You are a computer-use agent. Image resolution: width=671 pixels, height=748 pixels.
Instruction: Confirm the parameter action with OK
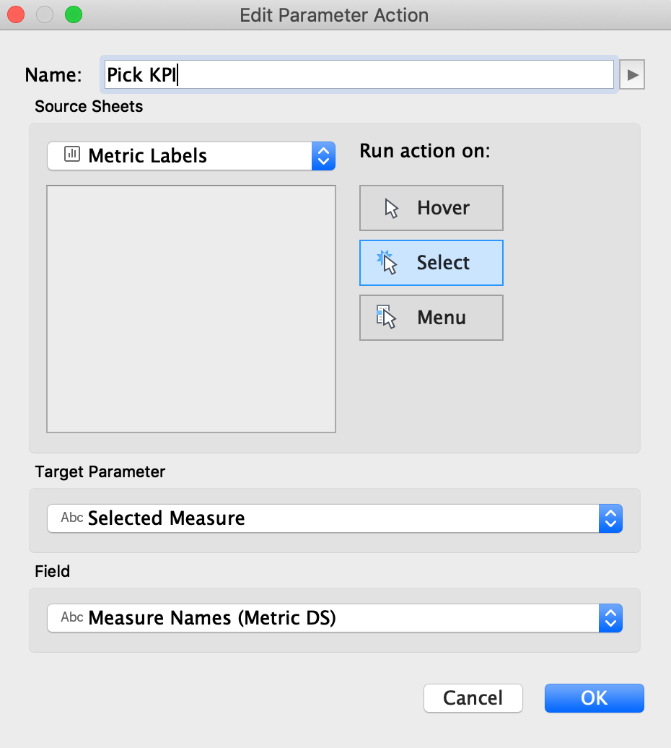(x=594, y=697)
